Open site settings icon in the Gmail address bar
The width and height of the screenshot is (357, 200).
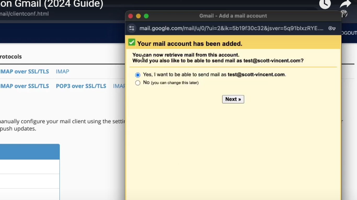(132, 28)
